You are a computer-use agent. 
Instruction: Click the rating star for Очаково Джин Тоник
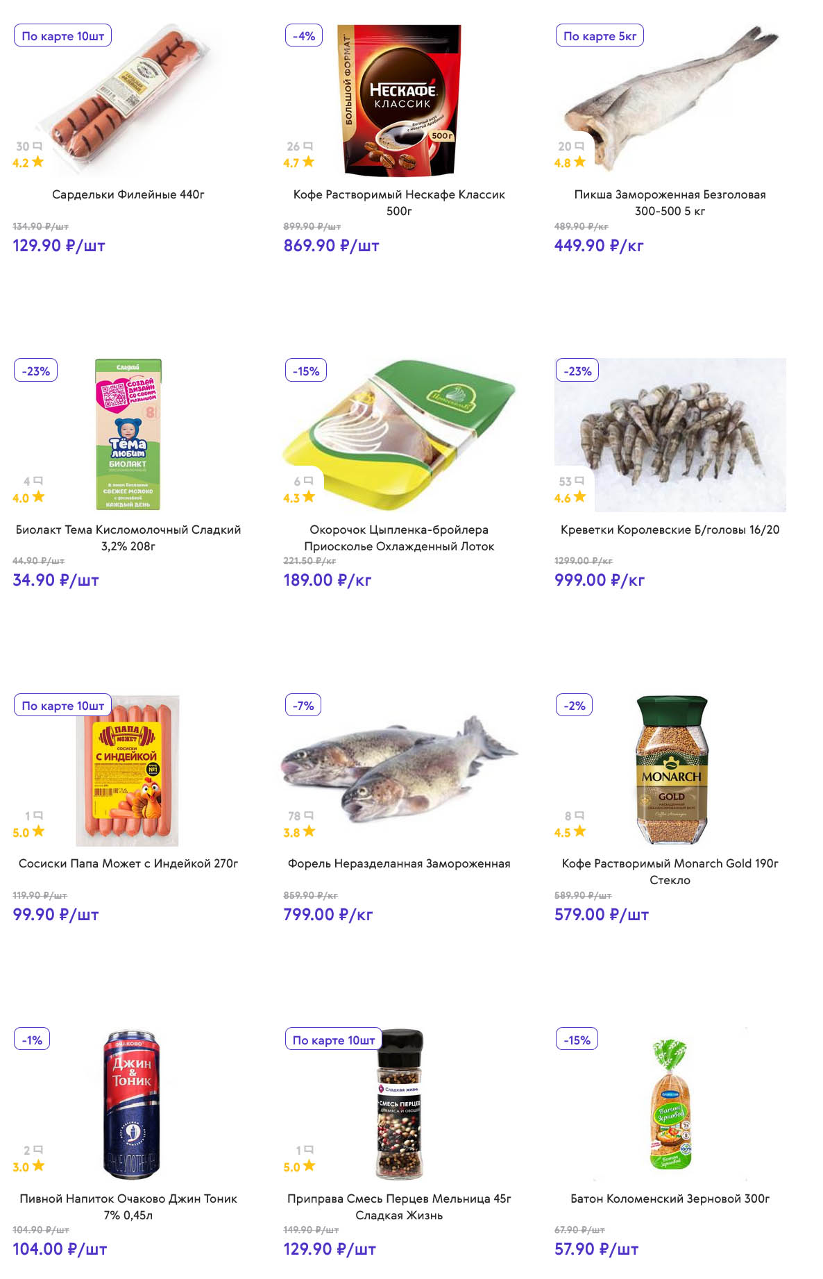[38, 1166]
